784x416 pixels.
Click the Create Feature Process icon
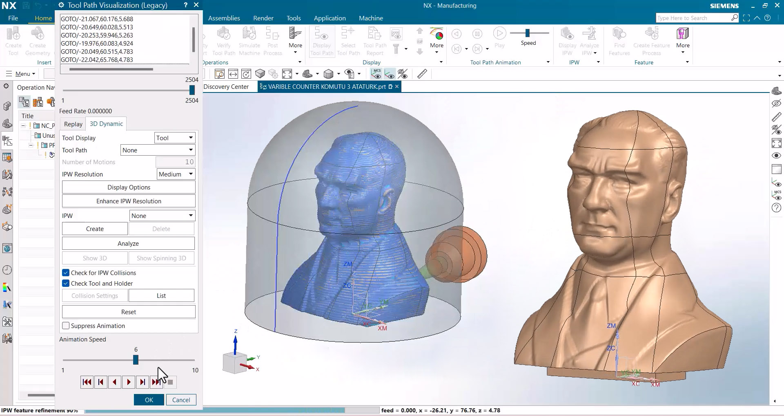(651, 39)
